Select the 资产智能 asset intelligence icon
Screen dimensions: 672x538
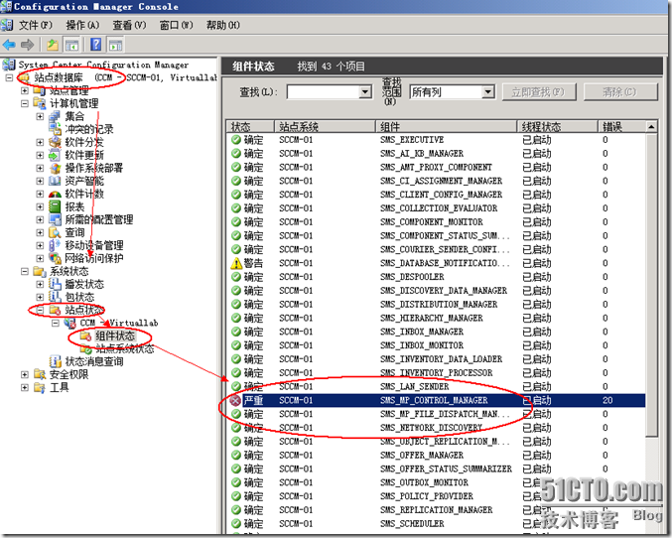[55, 181]
